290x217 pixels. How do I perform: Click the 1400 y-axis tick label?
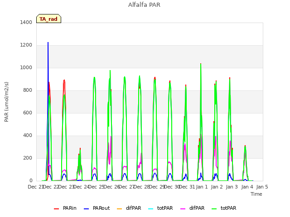click(26, 22)
